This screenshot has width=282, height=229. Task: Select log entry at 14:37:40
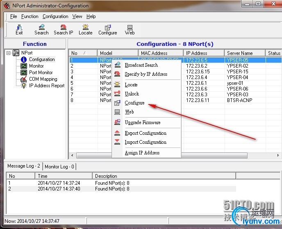pos(121,189)
